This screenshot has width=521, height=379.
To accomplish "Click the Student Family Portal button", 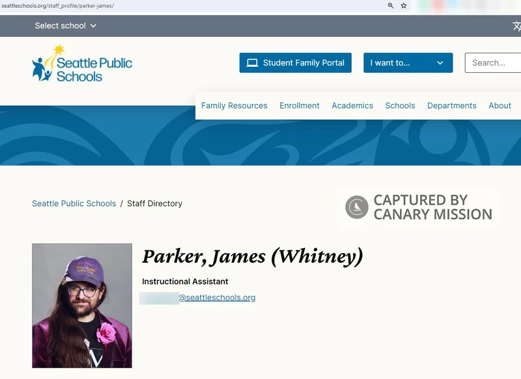I will pyautogui.click(x=296, y=62).
